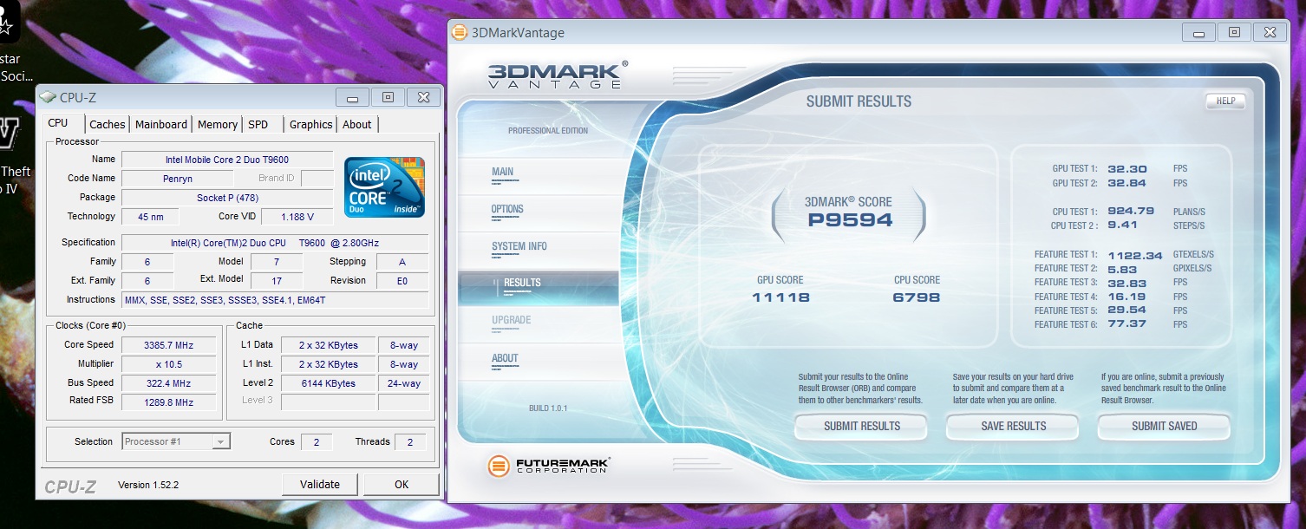Image resolution: width=1306 pixels, height=529 pixels.
Task: Click the Core Speed value 3385.7 MHz
Action: click(x=169, y=345)
